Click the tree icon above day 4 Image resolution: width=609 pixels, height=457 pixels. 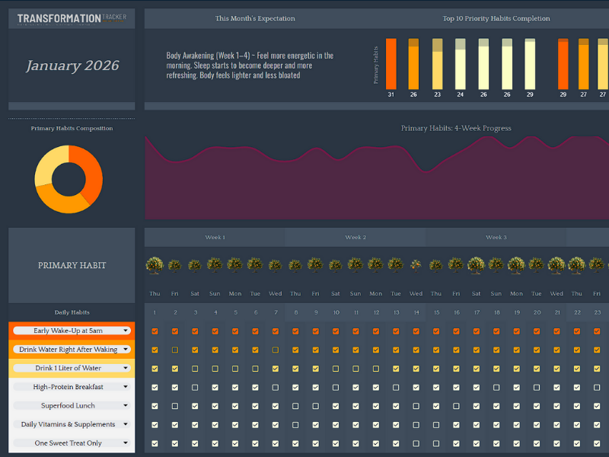(x=215, y=264)
